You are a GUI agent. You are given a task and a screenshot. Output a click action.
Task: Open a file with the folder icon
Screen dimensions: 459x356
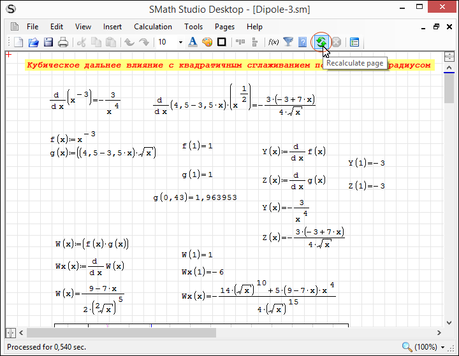coord(33,43)
